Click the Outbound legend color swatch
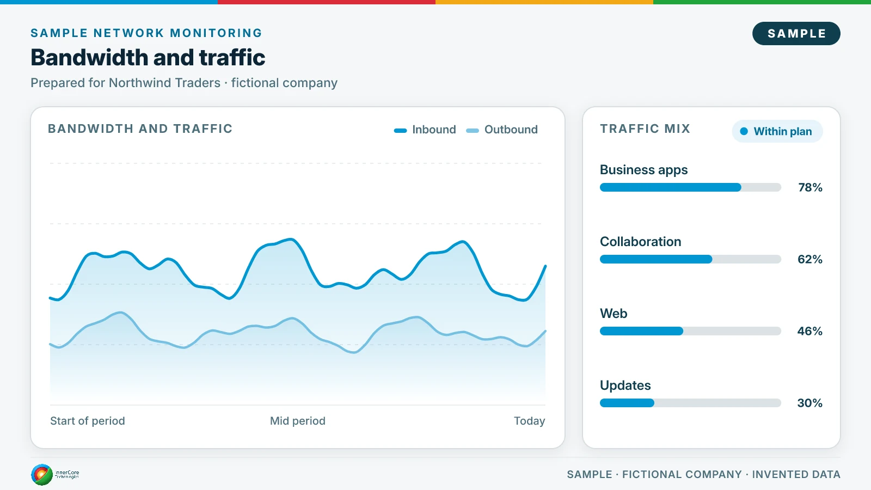This screenshot has width=871, height=490. coord(473,131)
